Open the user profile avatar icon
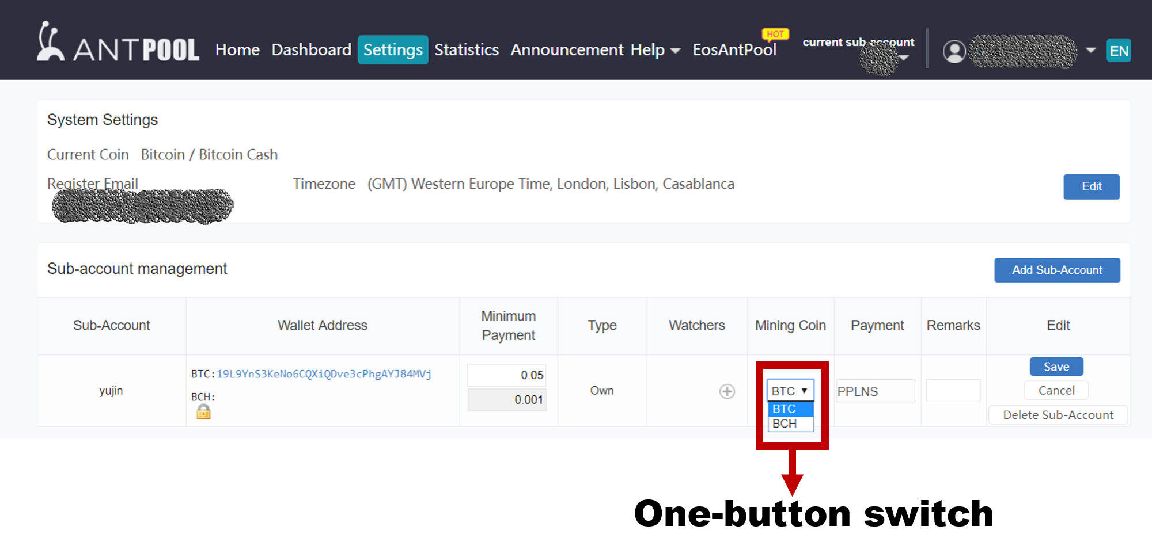 [954, 51]
